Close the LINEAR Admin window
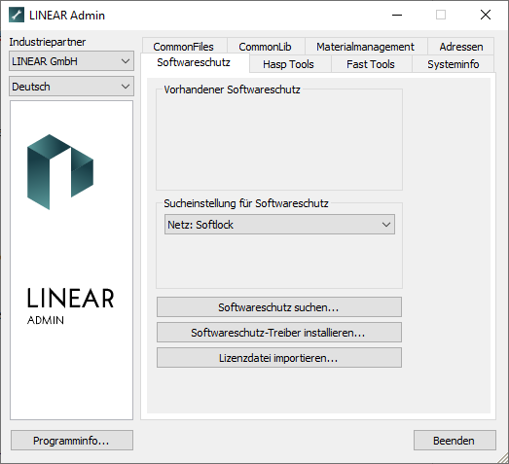Image resolution: width=509 pixels, height=464 pixels. 486,15
